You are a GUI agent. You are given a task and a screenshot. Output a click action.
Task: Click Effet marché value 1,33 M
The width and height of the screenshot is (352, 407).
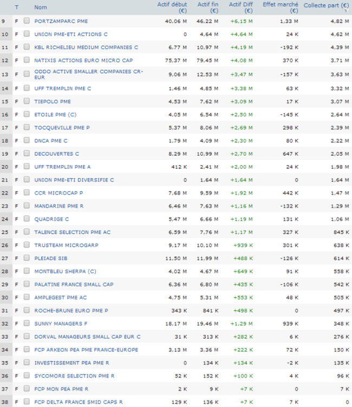(289, 21)
